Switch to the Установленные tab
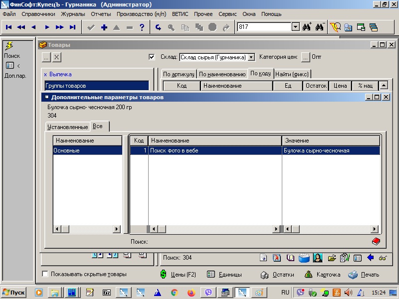 click(67, 127)
